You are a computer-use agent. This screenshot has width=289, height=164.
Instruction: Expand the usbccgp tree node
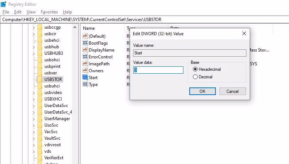(x=33, y=27)
